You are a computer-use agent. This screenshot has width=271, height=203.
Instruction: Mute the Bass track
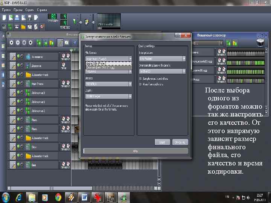point(18,165)
